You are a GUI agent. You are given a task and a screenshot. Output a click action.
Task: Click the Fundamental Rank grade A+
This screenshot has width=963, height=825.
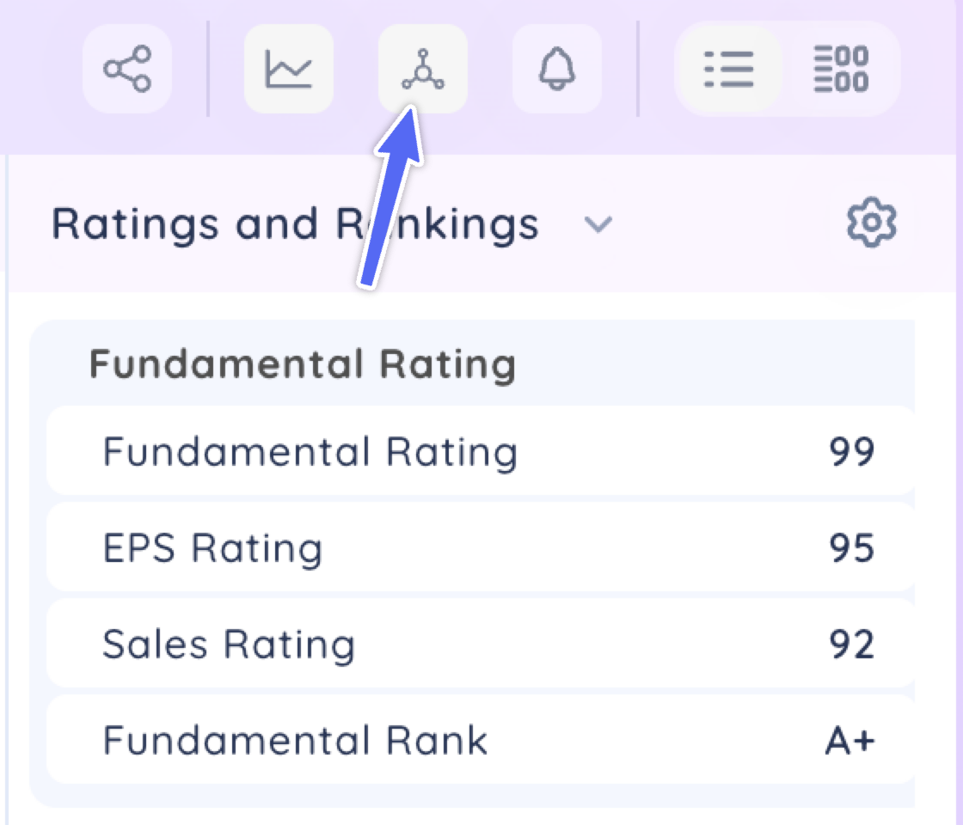coord(850,740)
